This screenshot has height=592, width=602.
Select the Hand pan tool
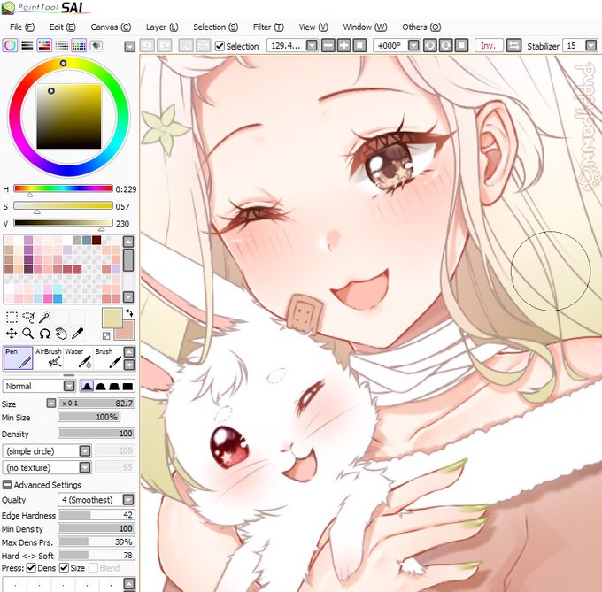tap(61, 334)
